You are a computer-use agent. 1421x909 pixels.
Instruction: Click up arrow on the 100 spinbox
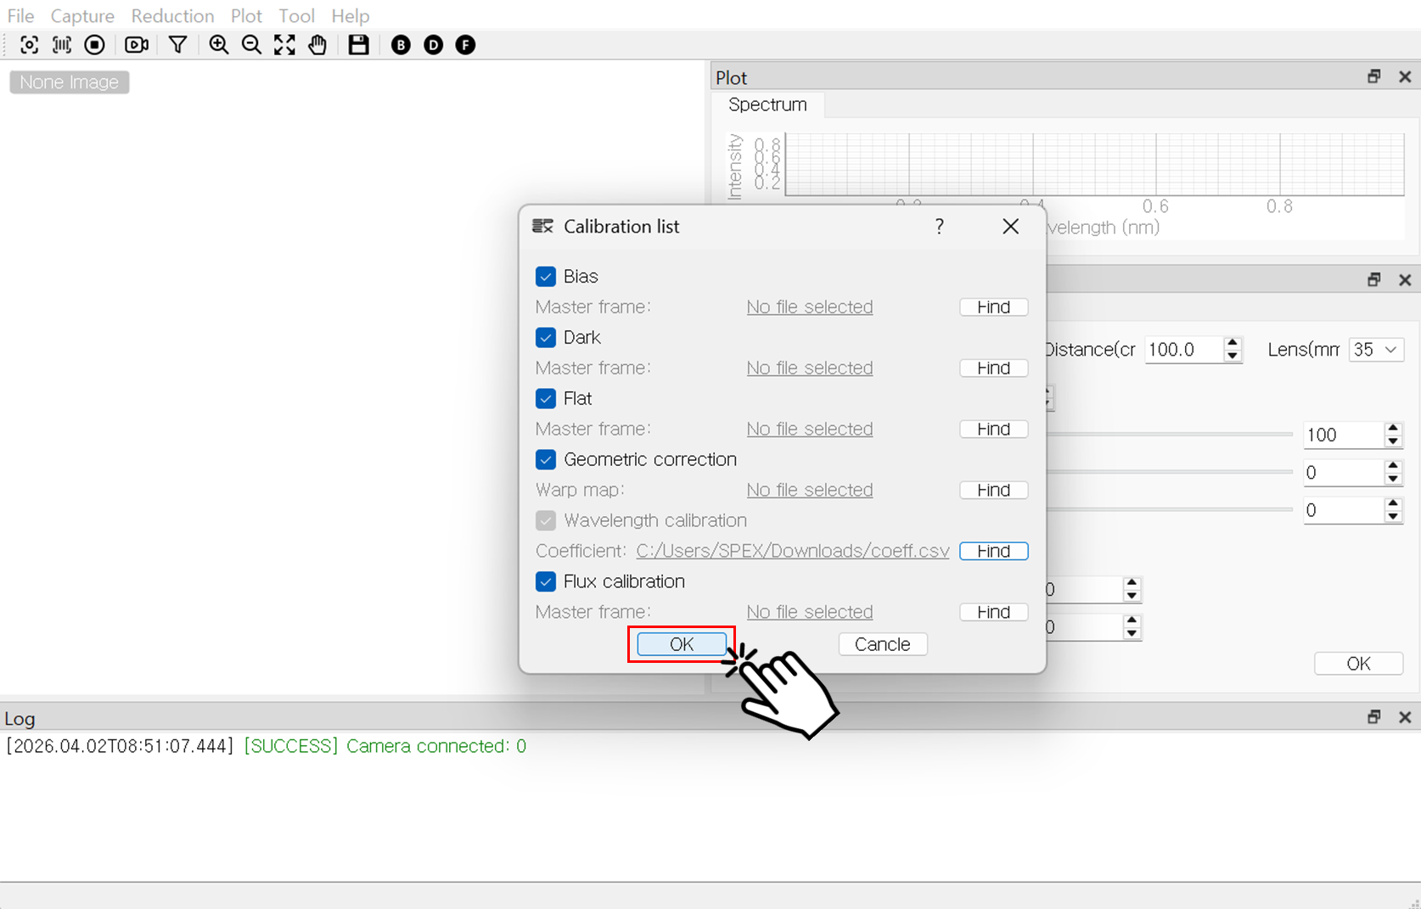1393,429
